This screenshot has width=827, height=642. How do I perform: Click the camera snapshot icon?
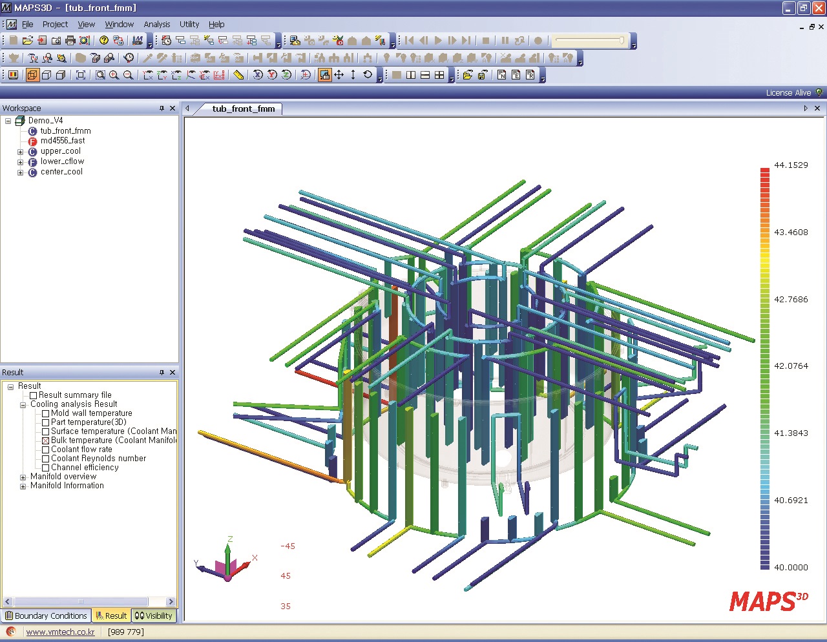[x=56, y=40]
